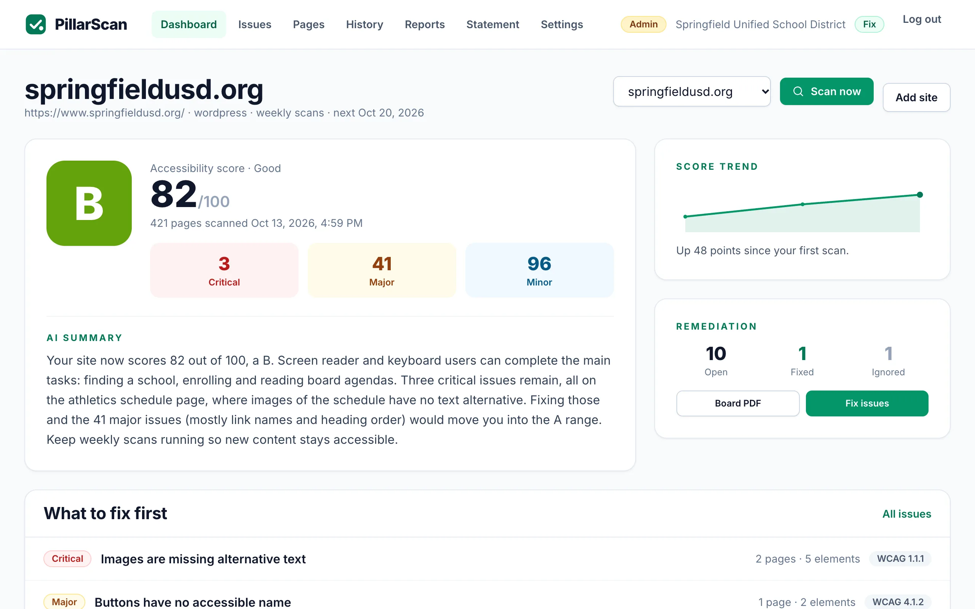The image size is (975, 609).
Task: Click the springfieldusd.org page title
Action: coord(144,89)
